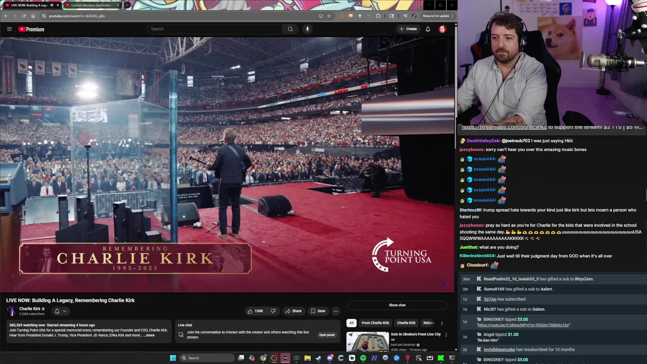Show the next set of filter chips
This screenshot has height=364, width=647.
[x=442, y=323]
